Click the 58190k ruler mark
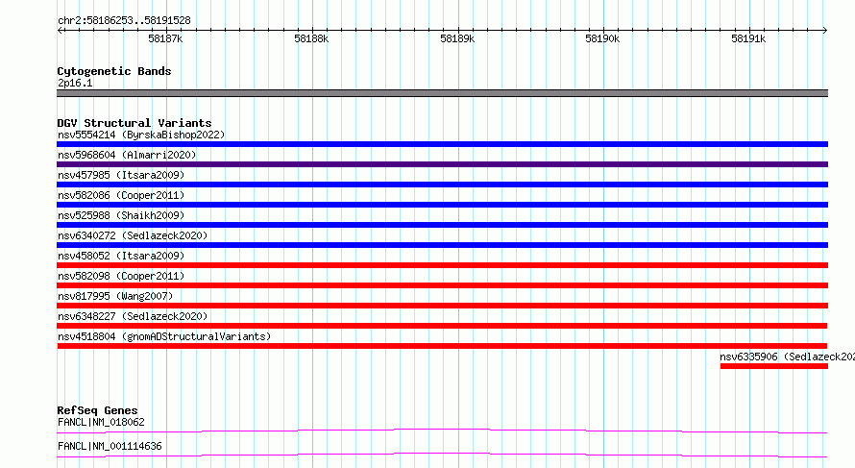Screen dimensions: 855x468 tap(602, 38)
